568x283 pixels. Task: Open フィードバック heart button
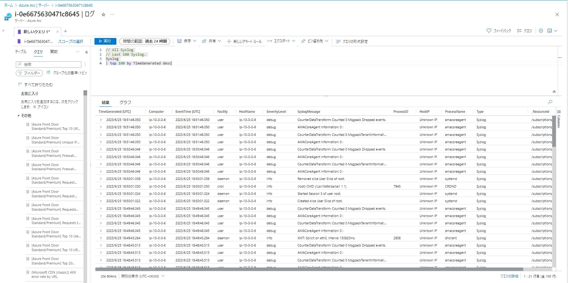(x=499, y=31)
